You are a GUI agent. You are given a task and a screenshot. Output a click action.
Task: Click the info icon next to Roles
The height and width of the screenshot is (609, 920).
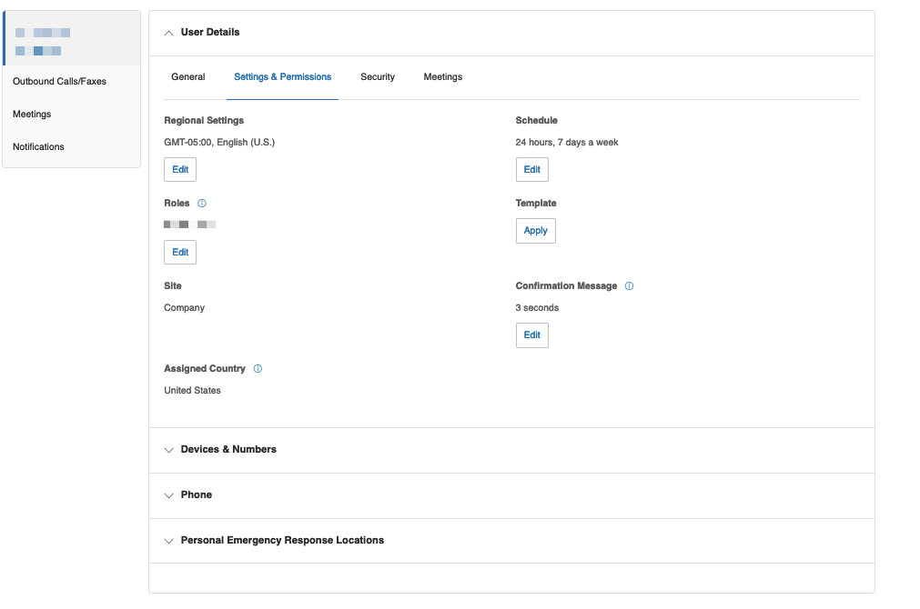(202, 204)
